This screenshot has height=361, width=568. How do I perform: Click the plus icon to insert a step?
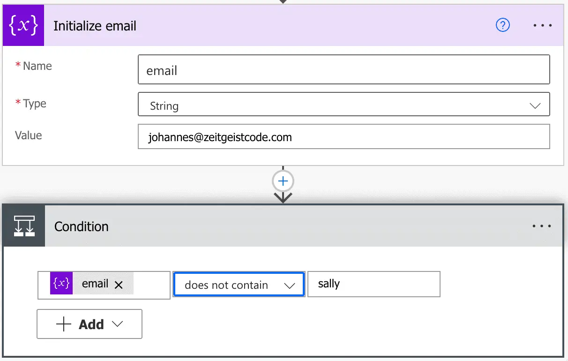point(283,181)
